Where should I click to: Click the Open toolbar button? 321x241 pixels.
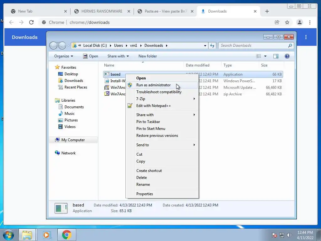91,56
